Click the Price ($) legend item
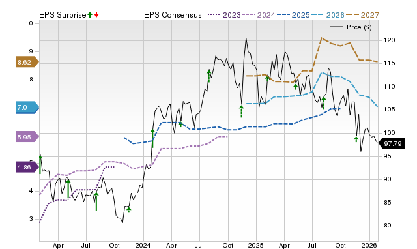This screenshot has height=249, width=417. click(x=351, y=27)
